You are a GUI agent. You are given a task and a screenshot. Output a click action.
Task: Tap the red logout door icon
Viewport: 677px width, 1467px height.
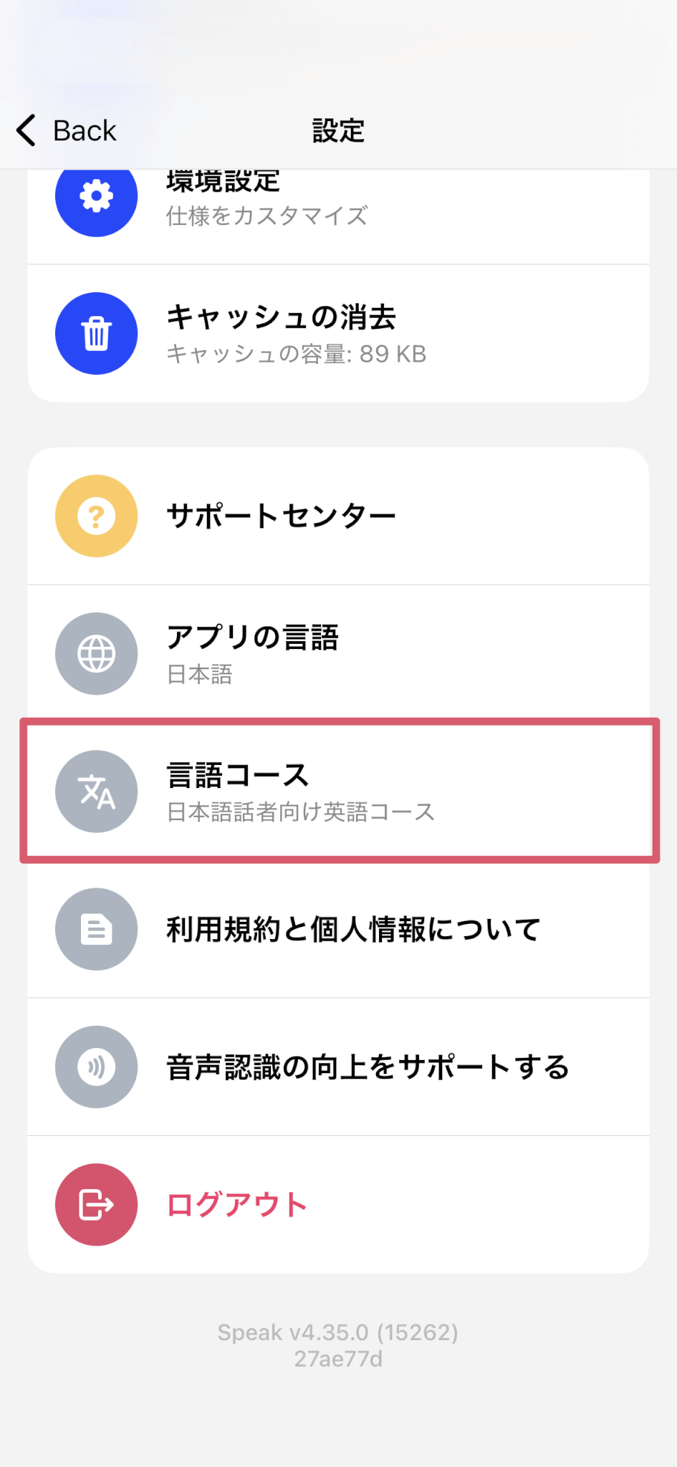96,1204
